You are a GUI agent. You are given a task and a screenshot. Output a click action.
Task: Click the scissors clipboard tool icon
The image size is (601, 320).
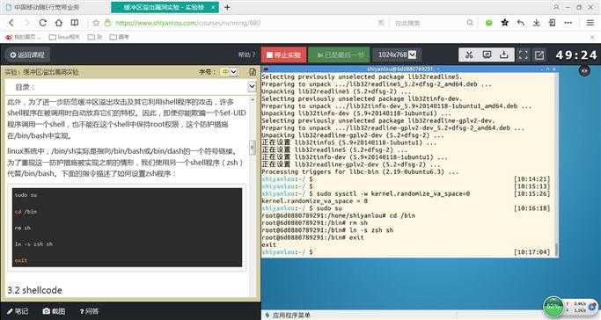[469, 55]
